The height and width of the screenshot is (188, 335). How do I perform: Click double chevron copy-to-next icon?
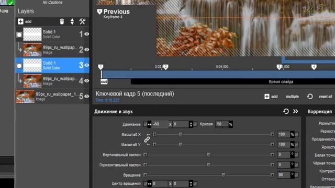(x=295, y=111)
